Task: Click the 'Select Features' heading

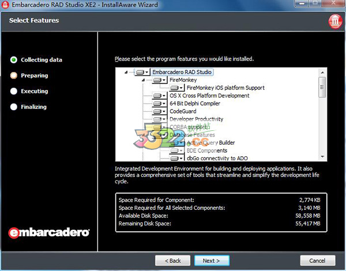Action: [34, 20]
